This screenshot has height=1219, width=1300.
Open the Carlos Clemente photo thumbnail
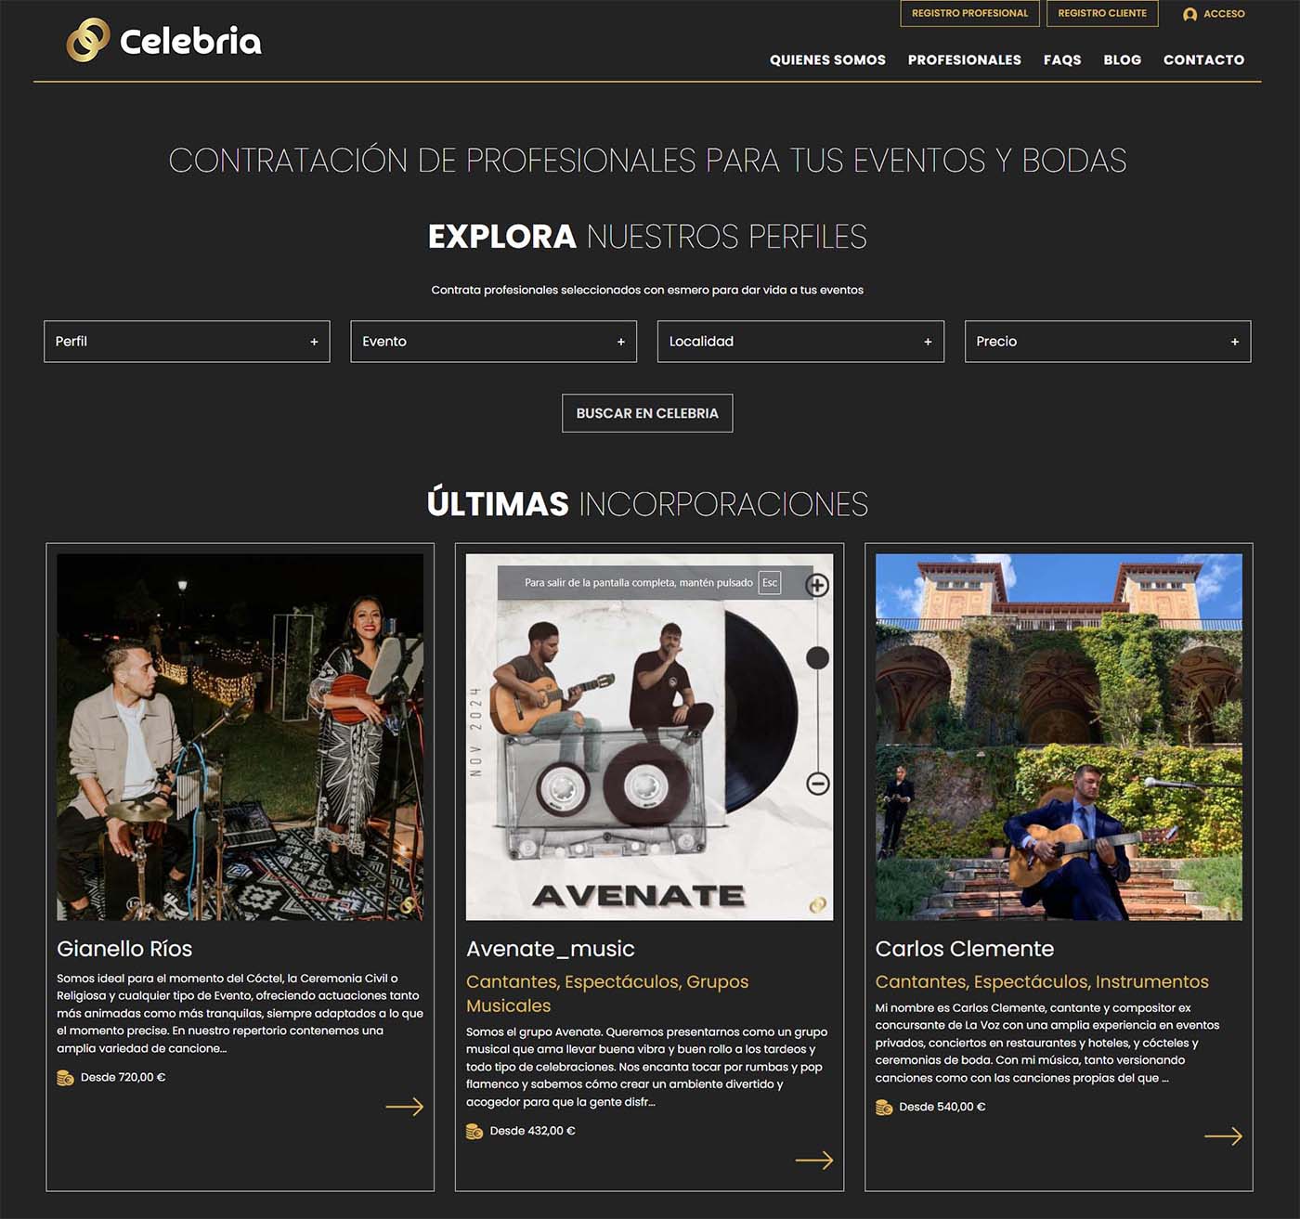pyautogui.click(x=1059, y=737)
